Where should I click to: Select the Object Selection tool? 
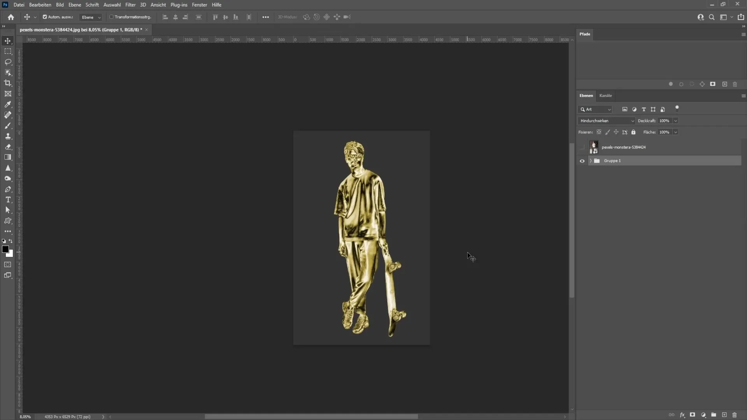[8, 73]
